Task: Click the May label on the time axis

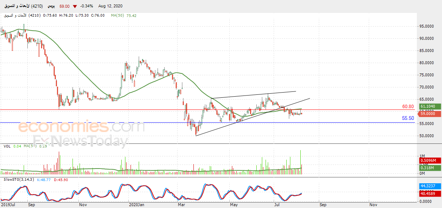Action: pos(233,204)
